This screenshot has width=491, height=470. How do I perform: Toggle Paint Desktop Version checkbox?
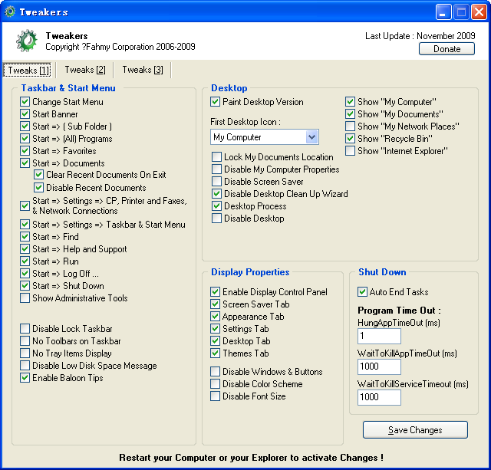coord(215,102)
